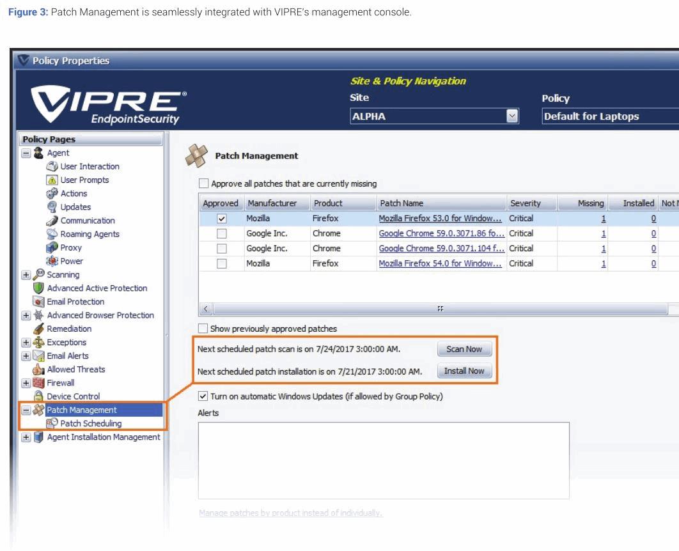Disable automatic Windows Updates checkbox
This screenshot has height=551, width=679.
click(203, 396)
